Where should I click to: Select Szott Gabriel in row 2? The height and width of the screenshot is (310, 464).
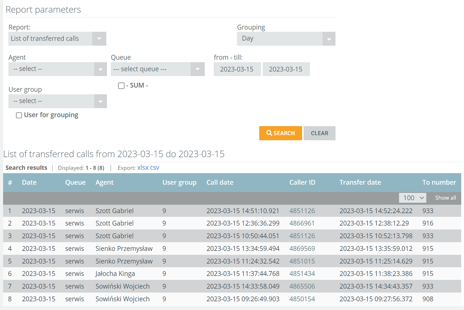(x=114, y=223)
